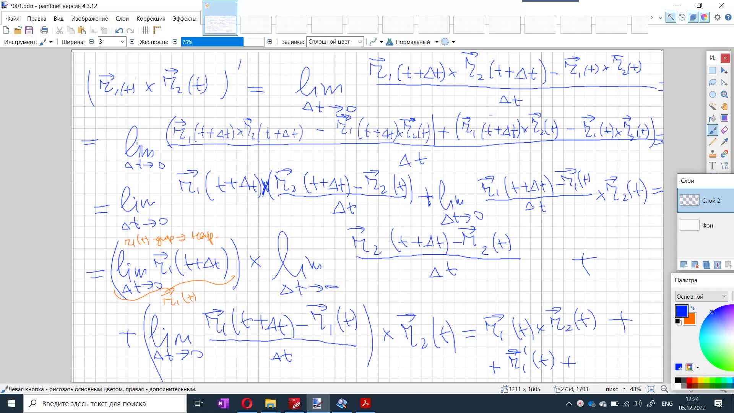Select the Text tool
The width and height of the screenshot is (734, 413).
[x=712, y=166]
